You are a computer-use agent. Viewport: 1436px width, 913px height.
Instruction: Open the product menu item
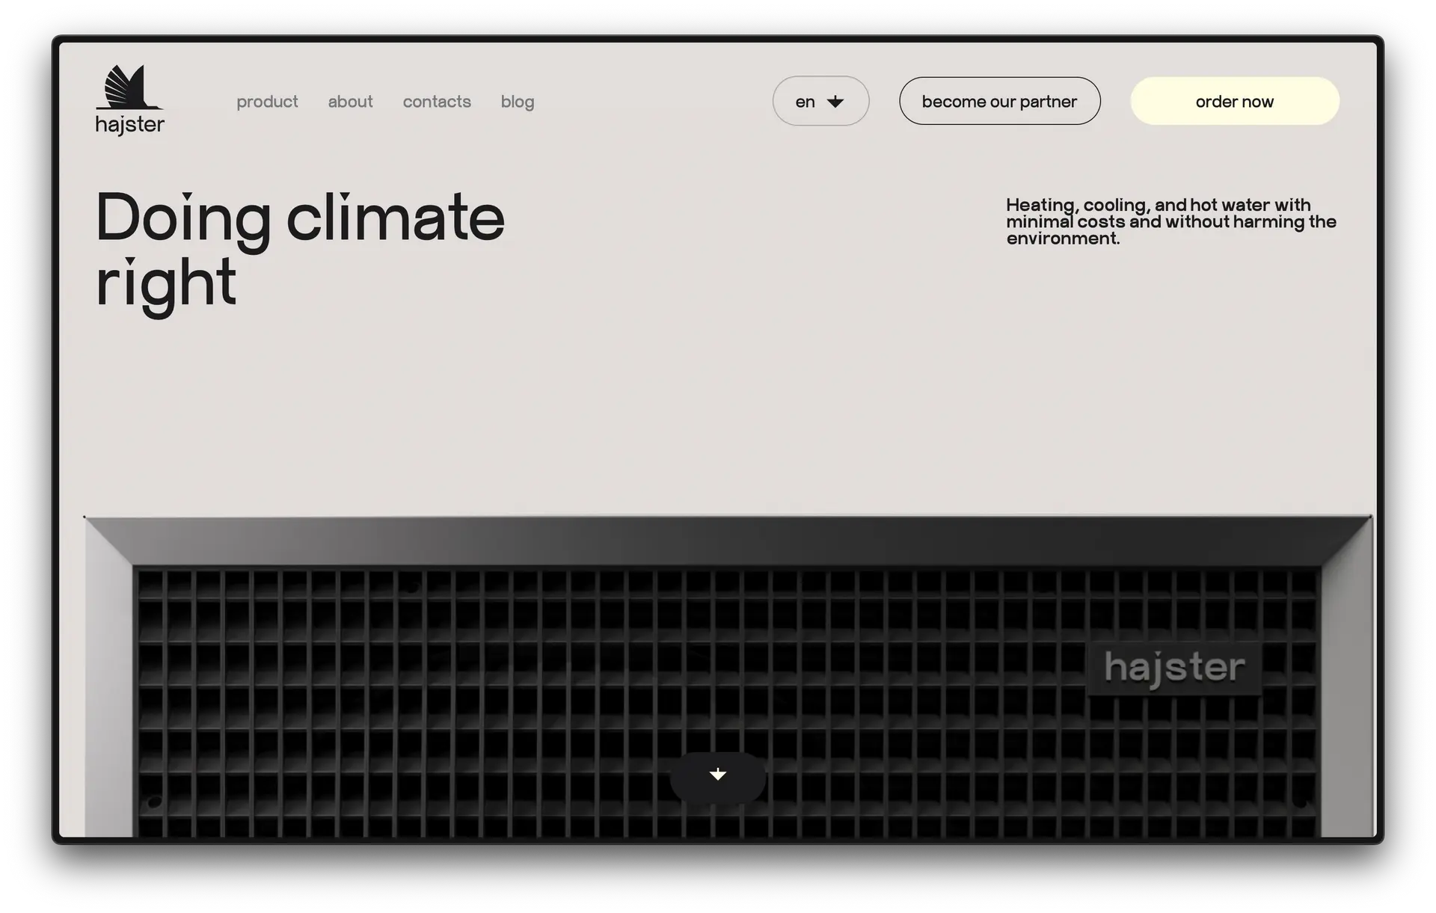click(267, 102)
